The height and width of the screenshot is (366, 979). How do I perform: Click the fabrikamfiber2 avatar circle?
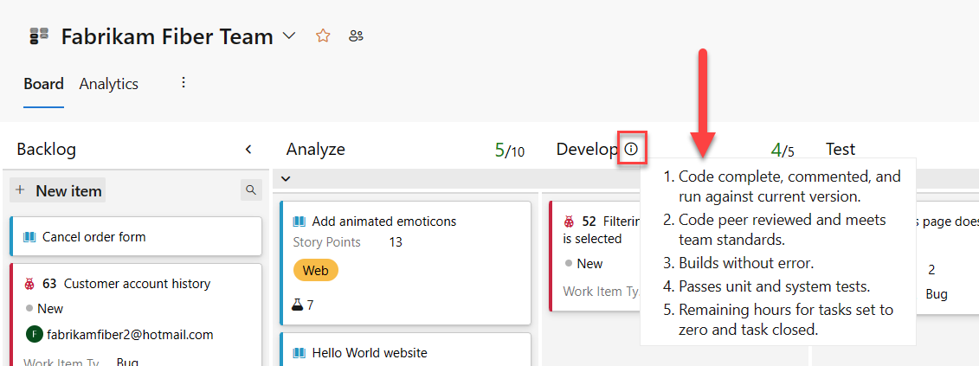[34, 334]
